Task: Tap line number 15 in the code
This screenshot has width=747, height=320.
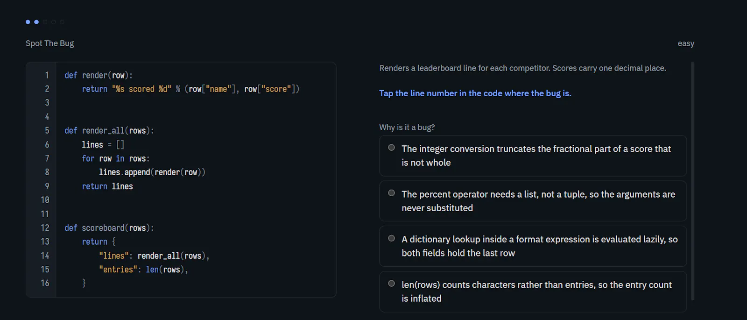Action: (45, 269)
